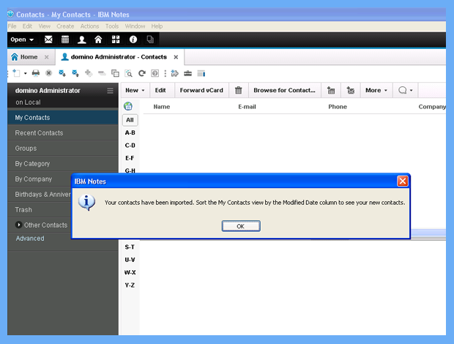Click the toolbox briefcase toolbar icon
This screenshot has height=344, width=454.
[187, 73]
